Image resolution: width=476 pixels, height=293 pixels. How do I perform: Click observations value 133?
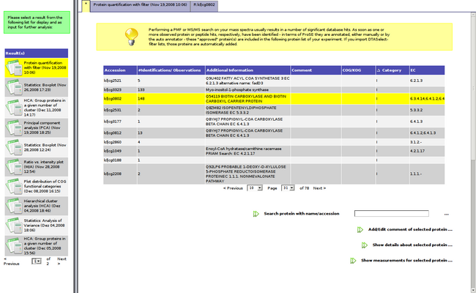point(141,90)
